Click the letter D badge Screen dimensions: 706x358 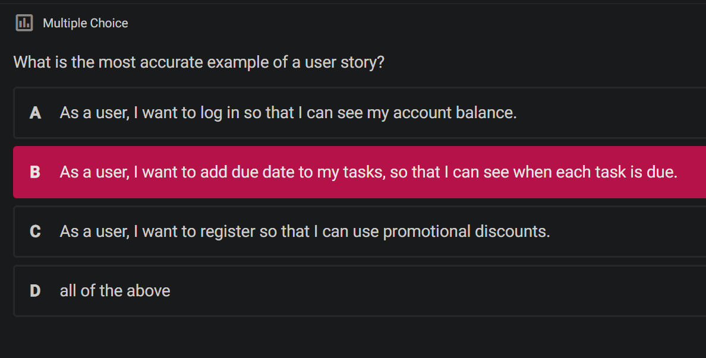click(35, 291)
